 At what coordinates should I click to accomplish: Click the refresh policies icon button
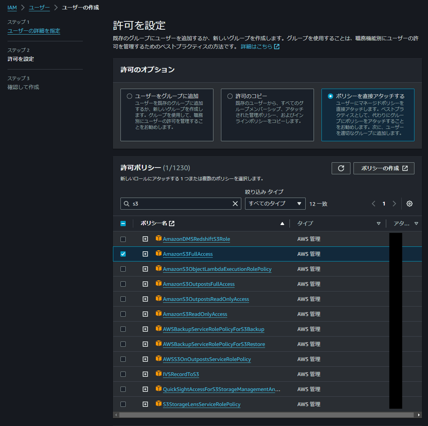(x=341, y=168)
